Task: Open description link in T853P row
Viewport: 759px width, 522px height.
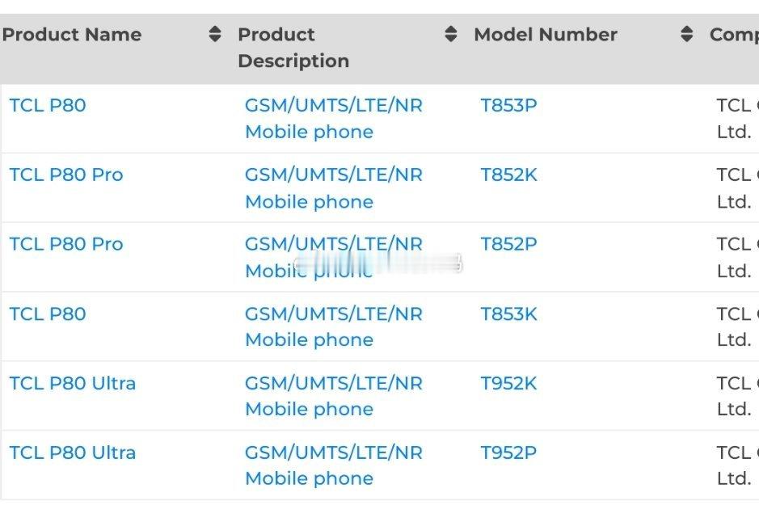Action: click(334, 119)
